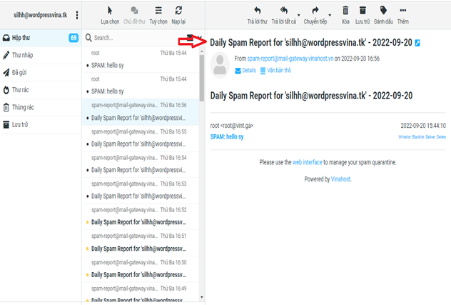This screenshot has height=305, width=451.
Task: Refresh the mail list with Nạp lại
Action: [178, 11]
